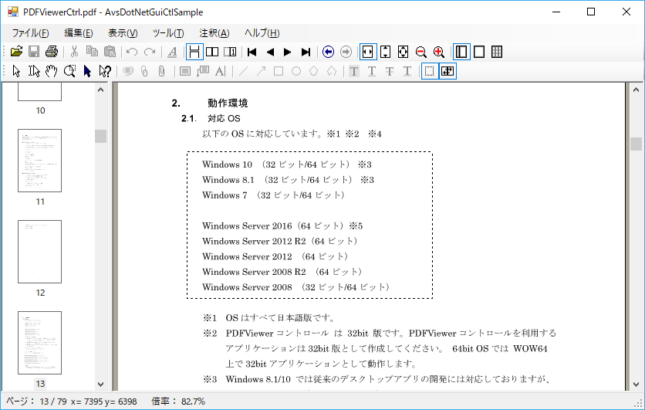Click the comment speech bubble annotation icon
645x410 pixels.
tap(128, 71)
